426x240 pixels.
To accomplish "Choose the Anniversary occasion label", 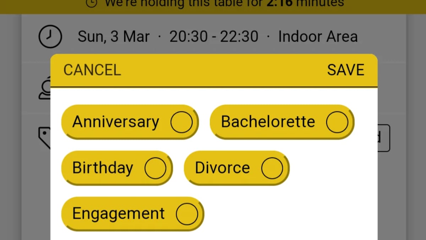I will tap(116, 122).
